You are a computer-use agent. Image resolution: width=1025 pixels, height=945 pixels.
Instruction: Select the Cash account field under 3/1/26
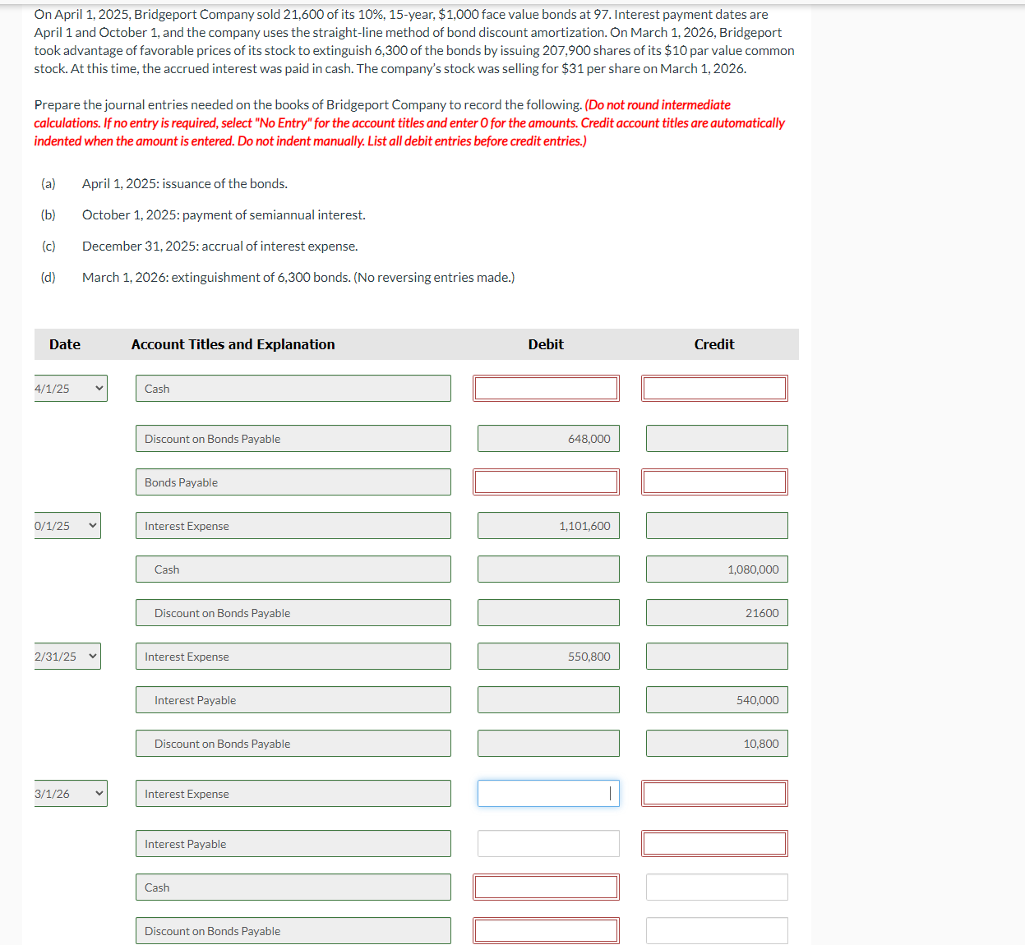[293, 887]
